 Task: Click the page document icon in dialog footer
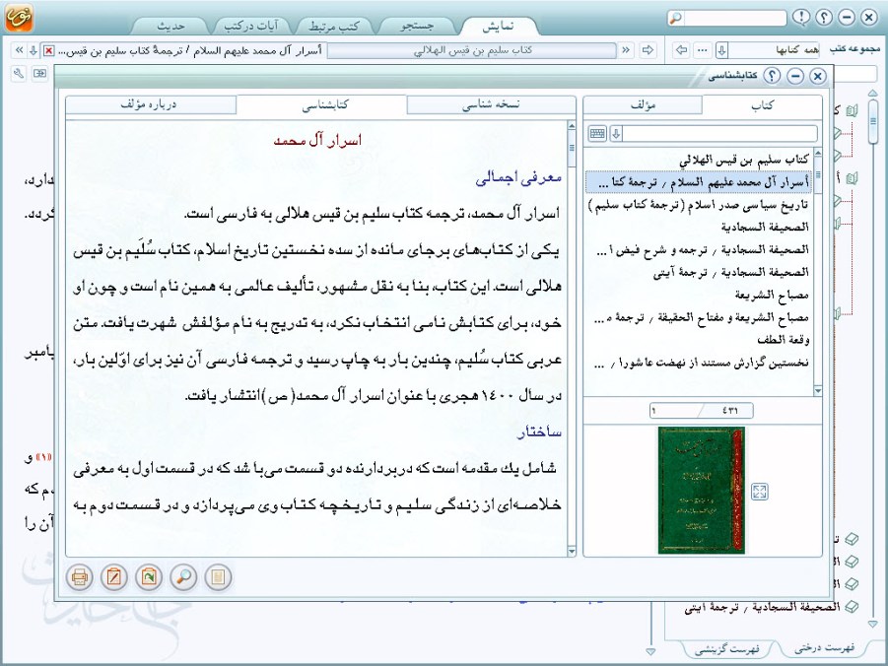pyautogui.click(x=218, y=577)
